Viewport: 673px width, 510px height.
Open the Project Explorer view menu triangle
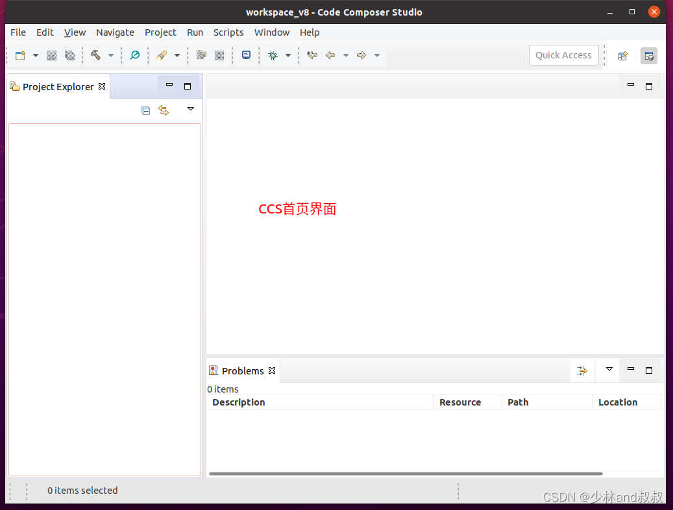pyautogui.click(x=191, y=108)
